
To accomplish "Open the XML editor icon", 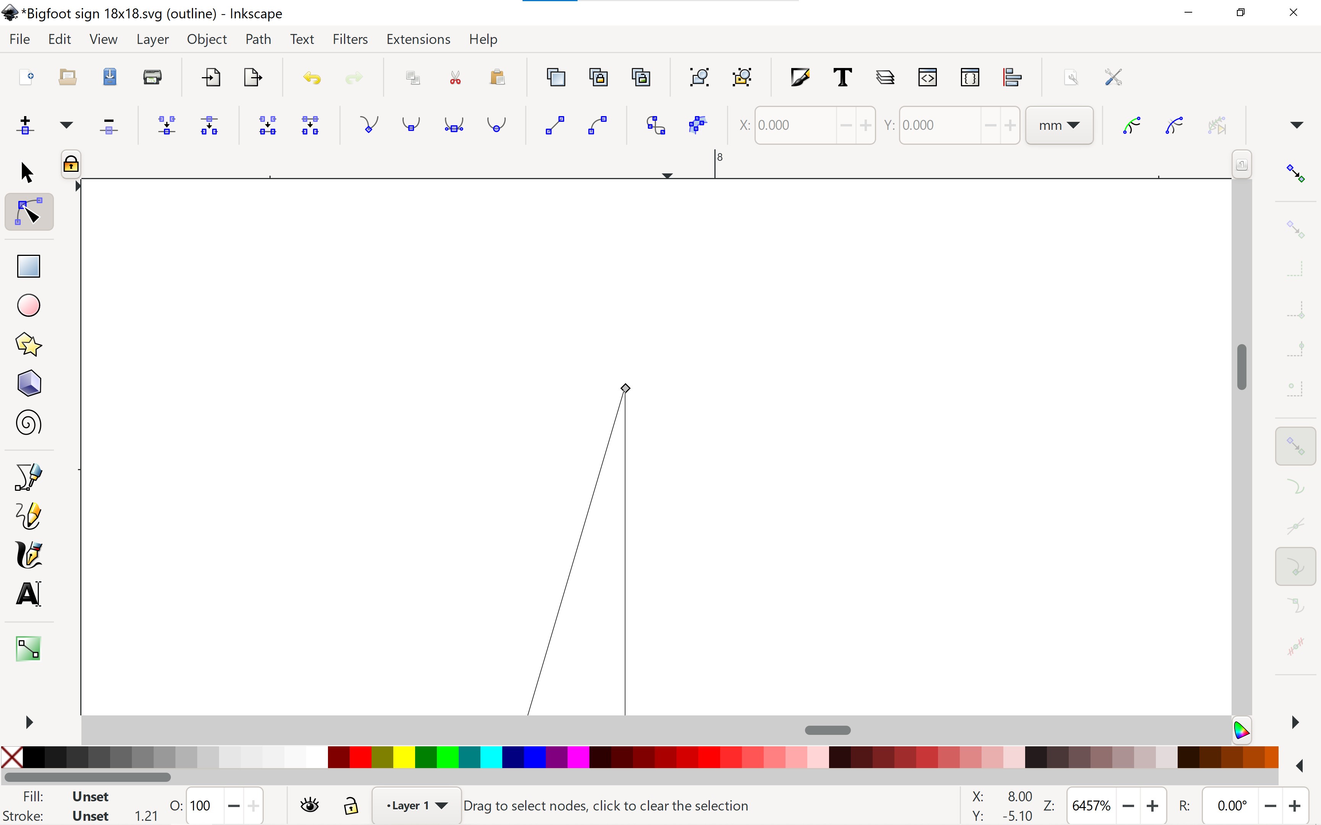I will click(927, 77).
